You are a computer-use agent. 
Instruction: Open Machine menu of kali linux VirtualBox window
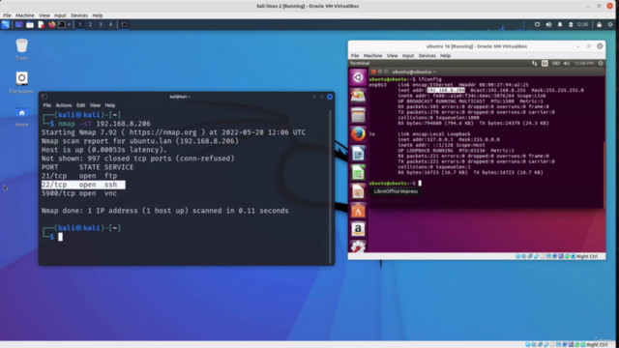25,15
